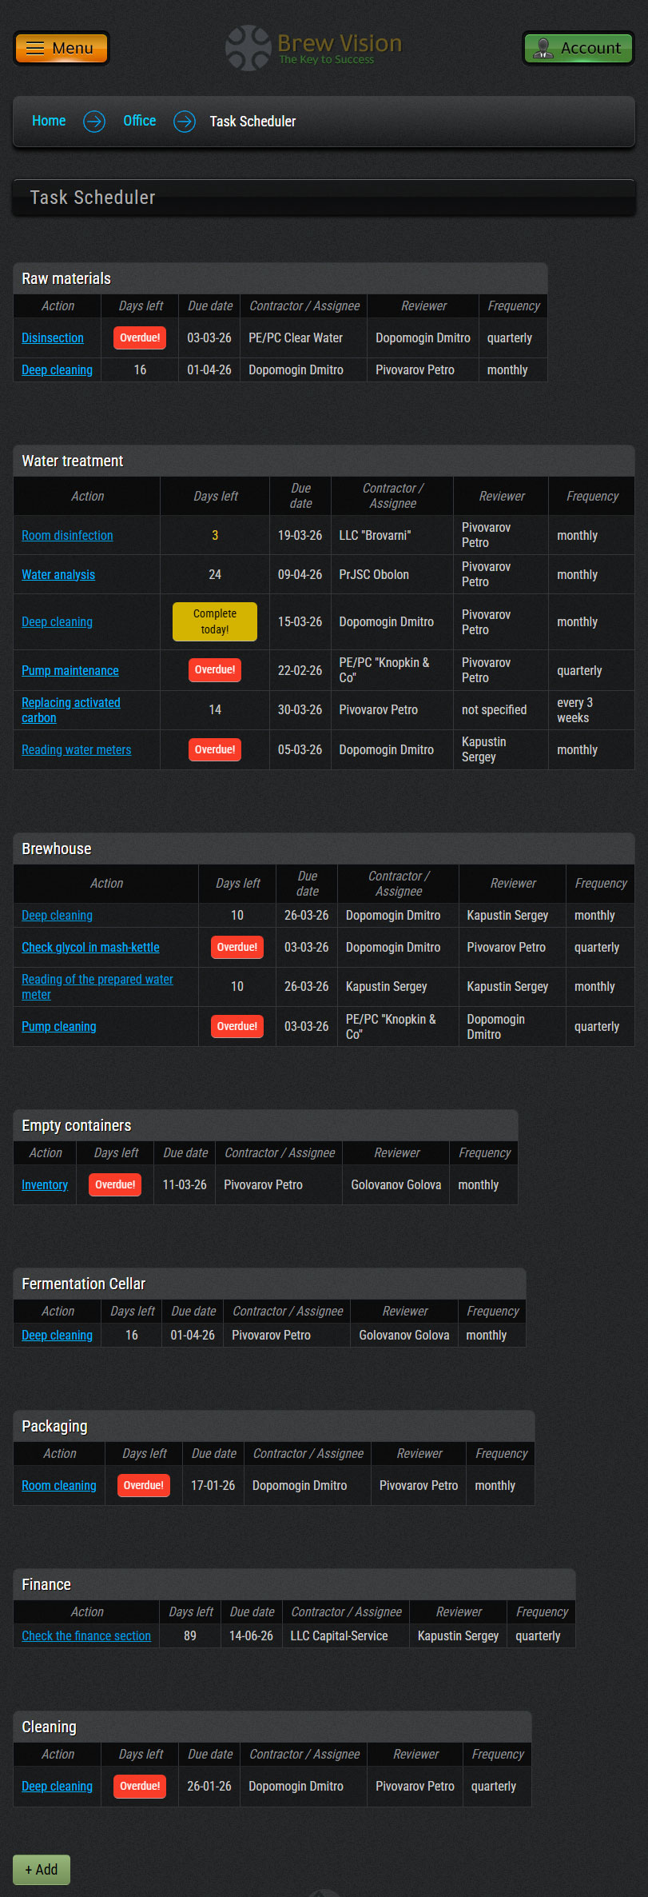
Task: Click the Complete today! badge
Action: point(215,622)
